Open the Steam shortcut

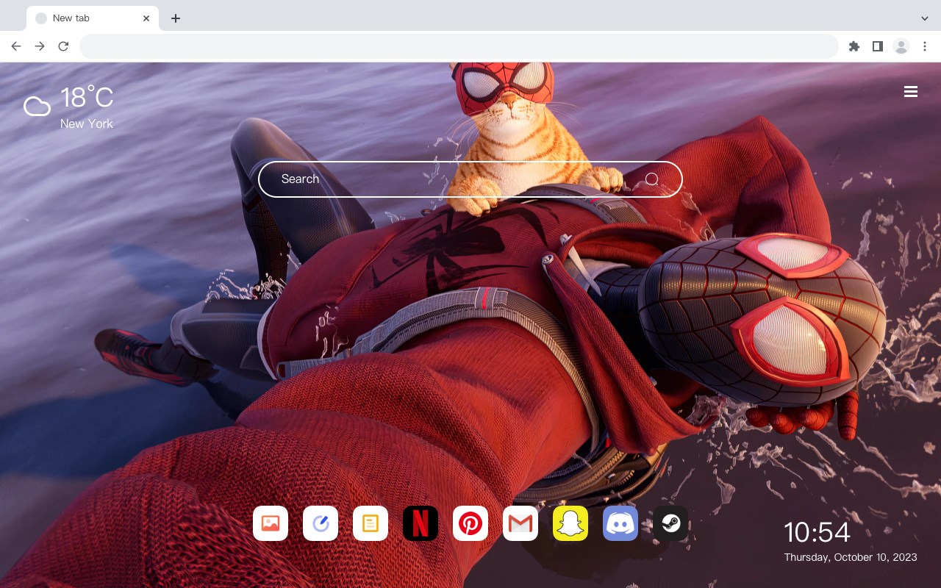(x=670, y=523)
